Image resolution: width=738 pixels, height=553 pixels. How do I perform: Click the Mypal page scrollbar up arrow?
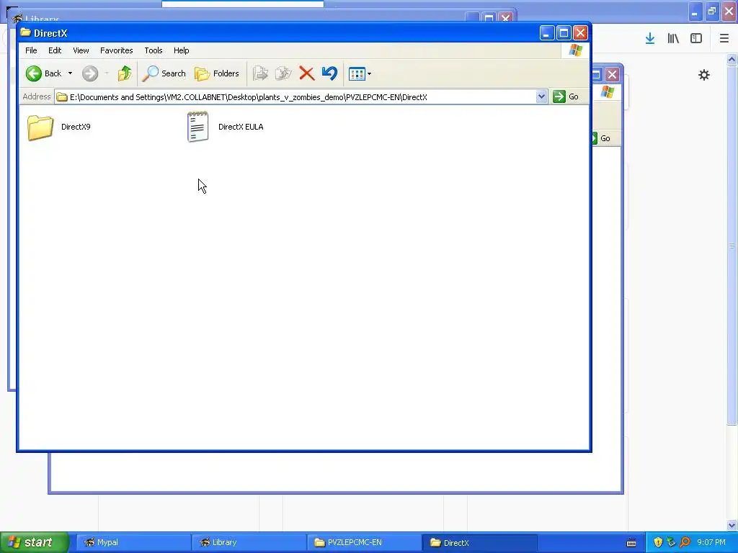tap(732, 59)
